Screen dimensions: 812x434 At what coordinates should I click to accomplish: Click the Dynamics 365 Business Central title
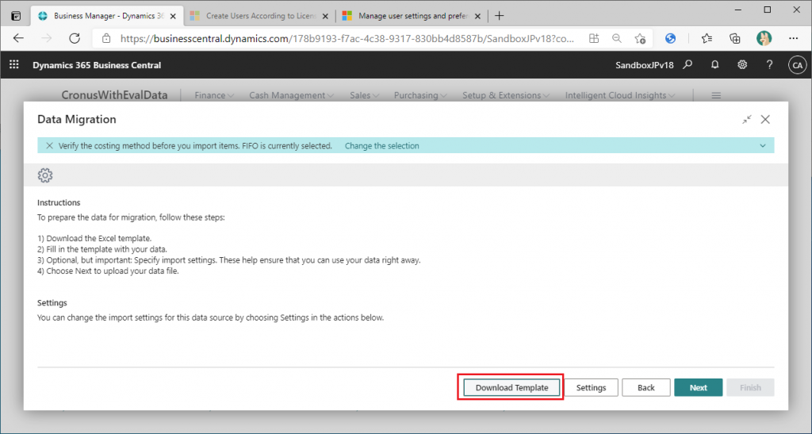click(x=97, y=65)
